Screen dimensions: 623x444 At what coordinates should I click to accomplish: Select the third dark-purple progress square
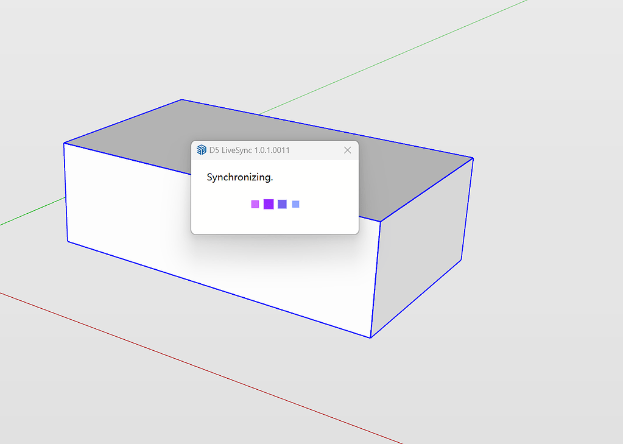point(281,204)
